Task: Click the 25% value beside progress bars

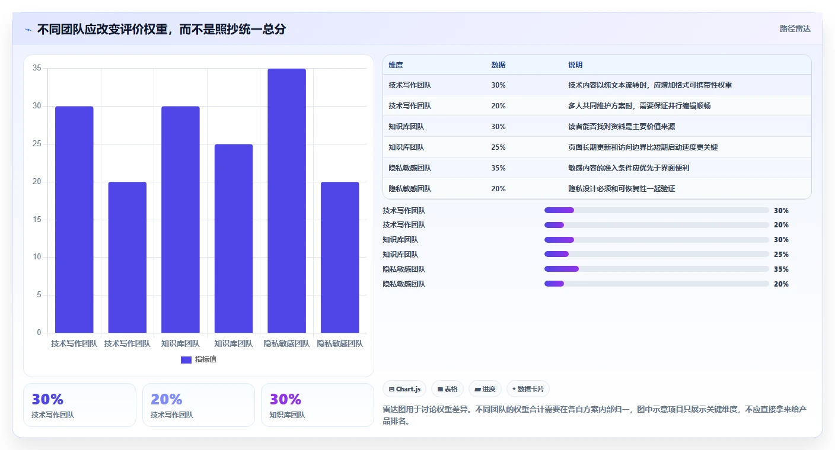Action: (781, 255)
